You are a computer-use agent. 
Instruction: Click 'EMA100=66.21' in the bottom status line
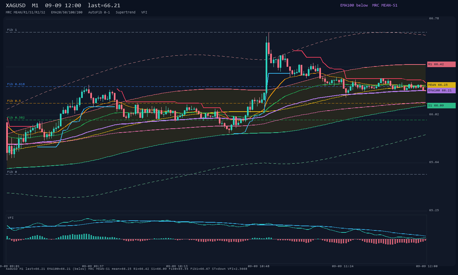pyautogui.click(x=59, y=269)
